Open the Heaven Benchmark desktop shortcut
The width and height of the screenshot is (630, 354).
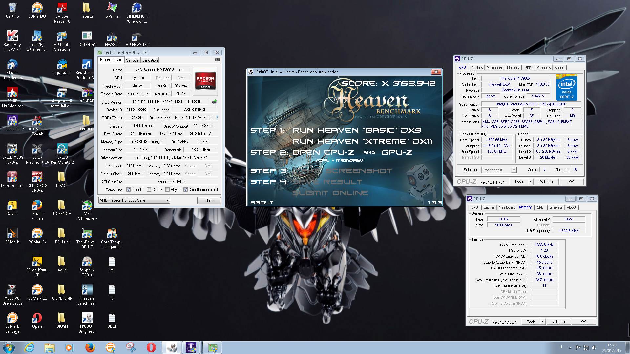tap(87, 295)
